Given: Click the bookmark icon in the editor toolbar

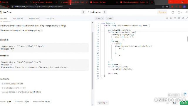Looking at the screenshot, I should [x=167, y=18].
